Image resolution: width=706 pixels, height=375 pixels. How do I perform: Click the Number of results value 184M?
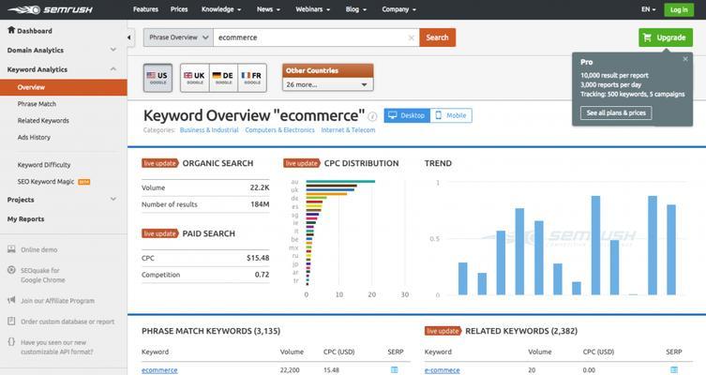point(260,204)
